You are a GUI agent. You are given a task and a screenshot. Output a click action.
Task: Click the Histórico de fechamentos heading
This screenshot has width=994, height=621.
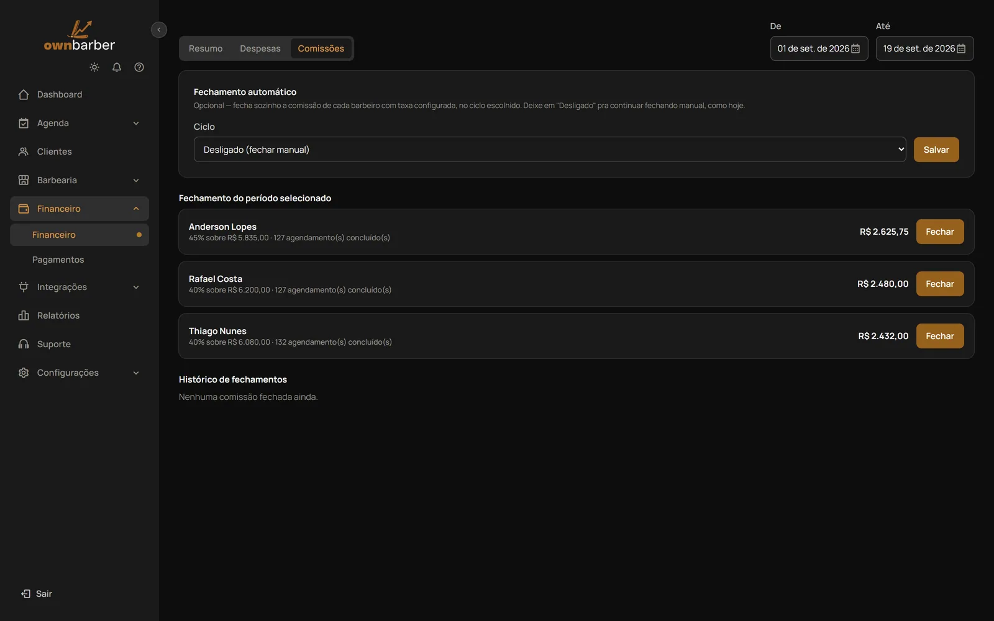click(233, 379)
